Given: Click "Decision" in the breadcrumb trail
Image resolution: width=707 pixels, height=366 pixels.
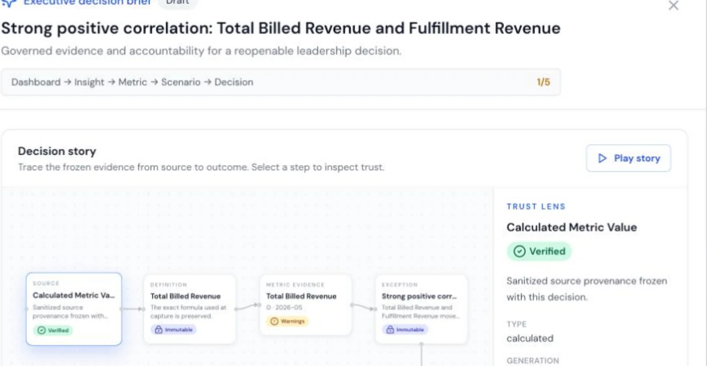Looking at the screenshot, I should [x=234, y=82].
